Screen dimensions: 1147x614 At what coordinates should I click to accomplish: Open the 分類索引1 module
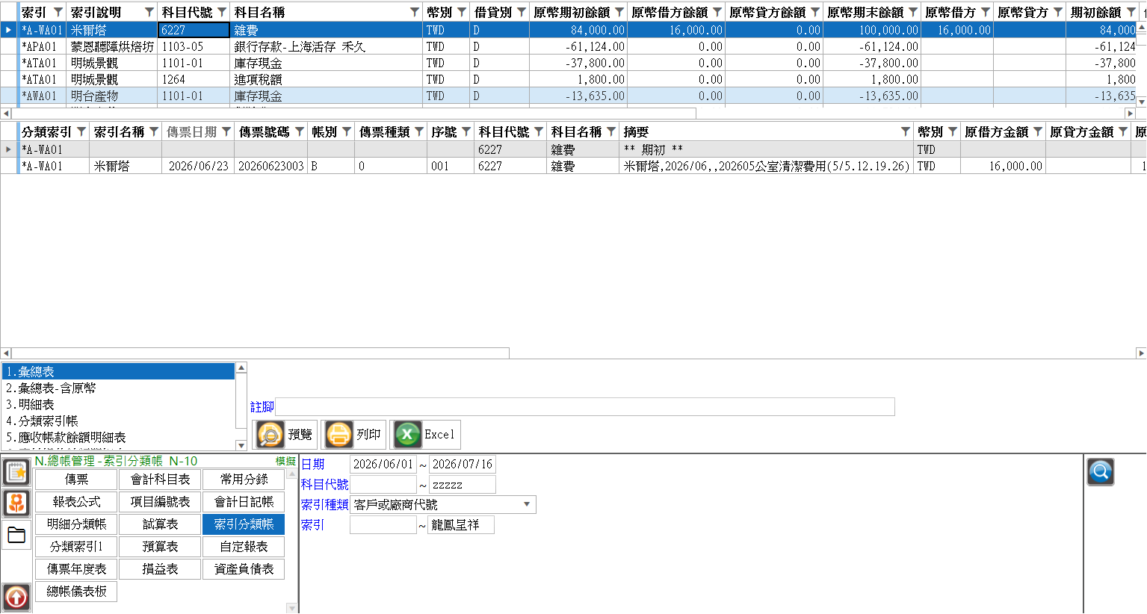[76, 547]
